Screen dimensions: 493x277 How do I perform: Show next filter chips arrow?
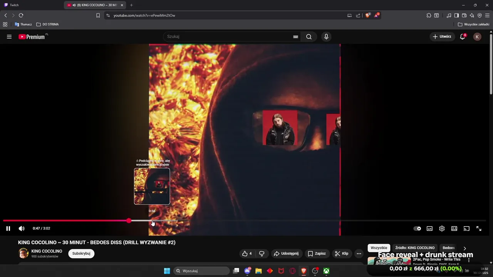click(x=464, y=248)
